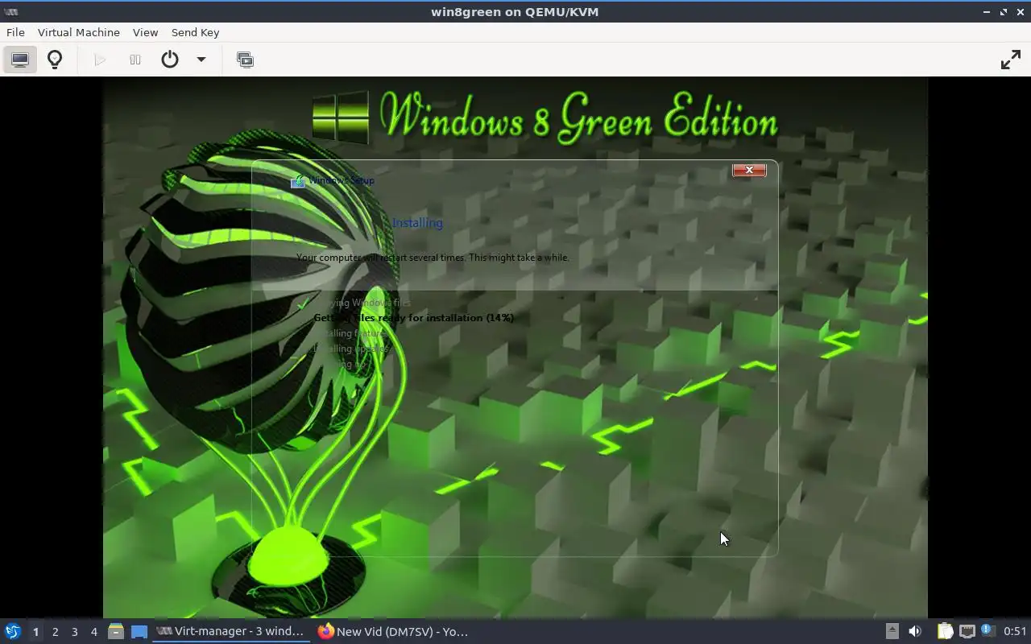The width and height of the screenshot is (1031, 644).
Task: Show the graphical console view
Action: point(20,60)
